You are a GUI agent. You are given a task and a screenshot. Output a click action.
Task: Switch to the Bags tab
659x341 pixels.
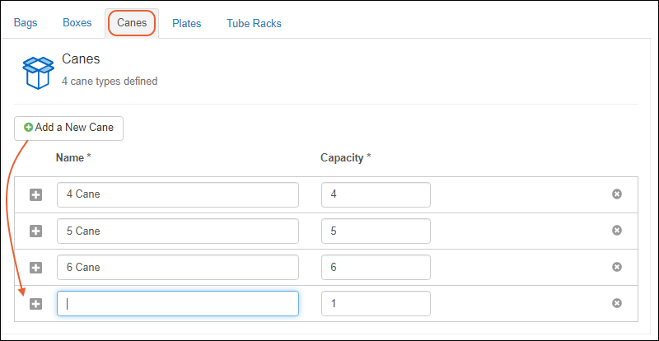pyautogui.click(x=26, y=23)
